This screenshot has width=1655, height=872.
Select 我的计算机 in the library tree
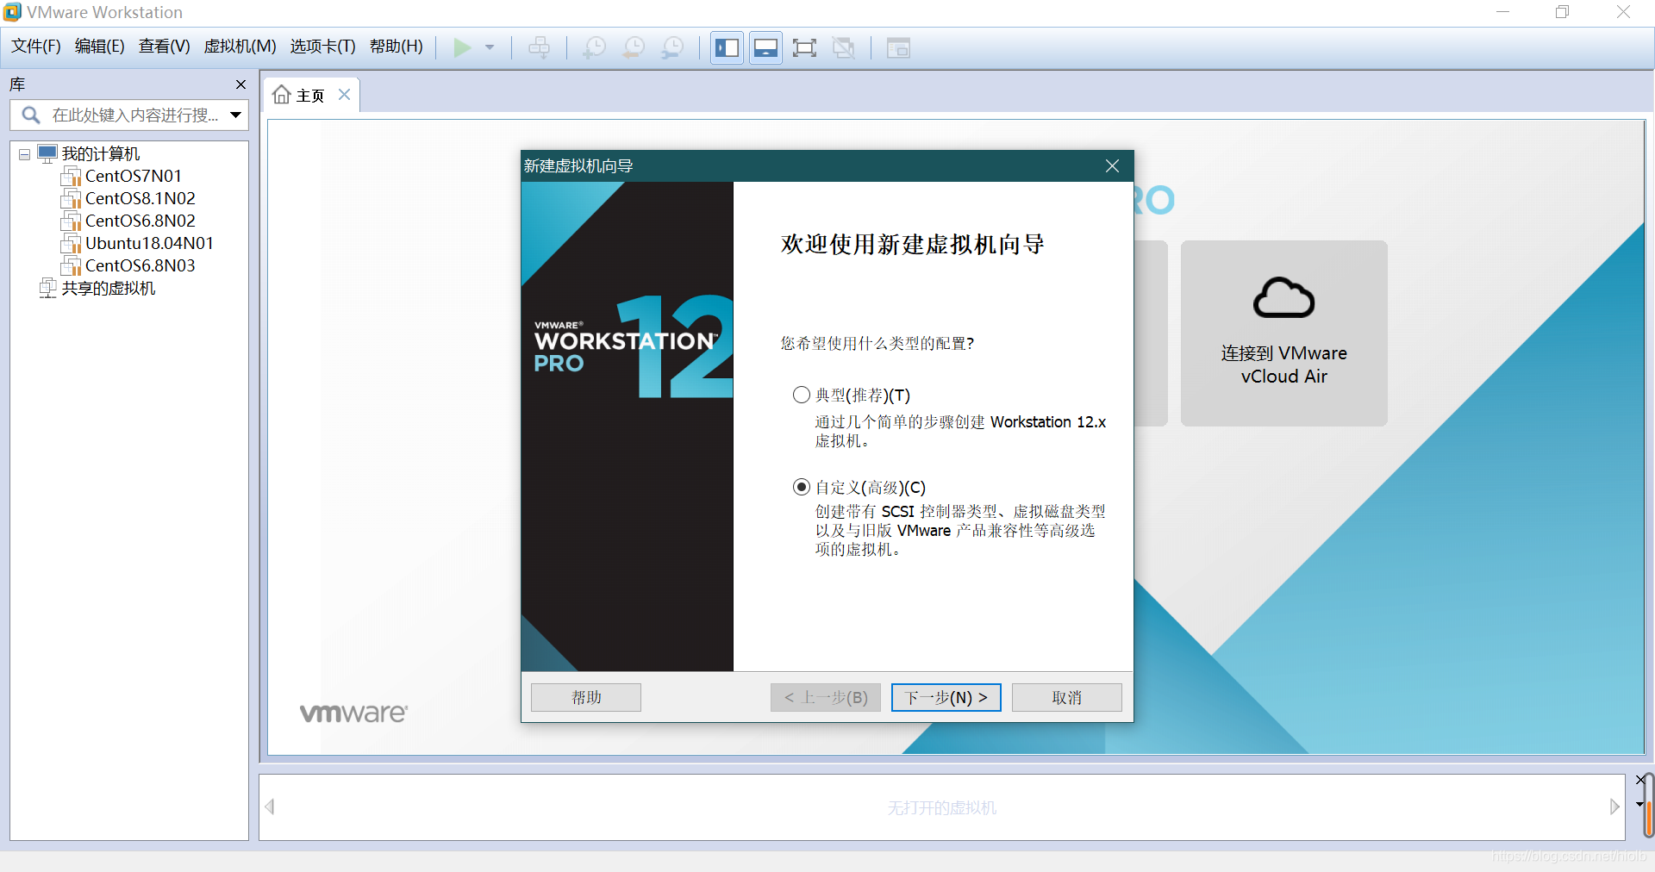tap(100, 154)
